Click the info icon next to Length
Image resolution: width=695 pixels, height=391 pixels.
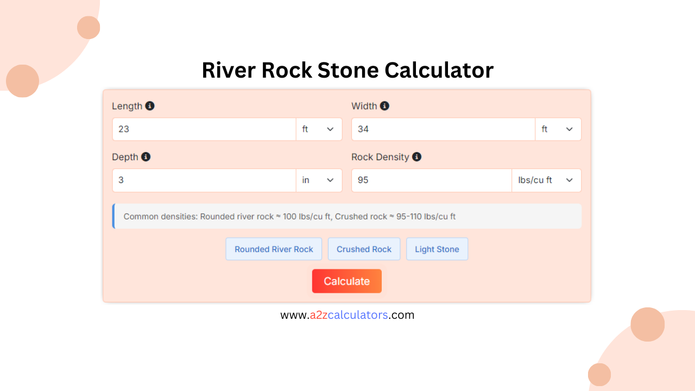click(149, 106)
